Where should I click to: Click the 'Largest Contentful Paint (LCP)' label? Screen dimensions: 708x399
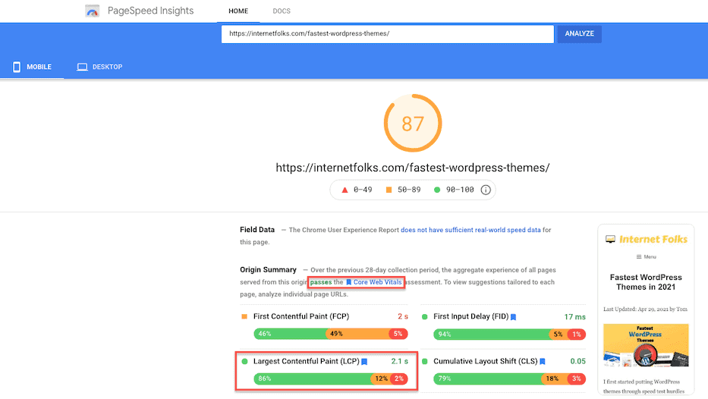tap(306, 361)
